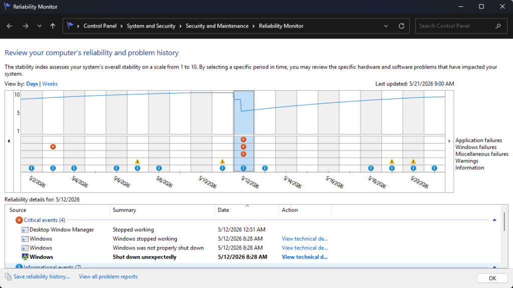Viewport: 513px width, 288px height.
Task: Switch the chart view to Weeks
Action: (50, 84)
